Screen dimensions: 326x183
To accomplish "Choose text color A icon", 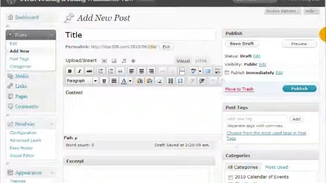I will click(x=124, y=81).
